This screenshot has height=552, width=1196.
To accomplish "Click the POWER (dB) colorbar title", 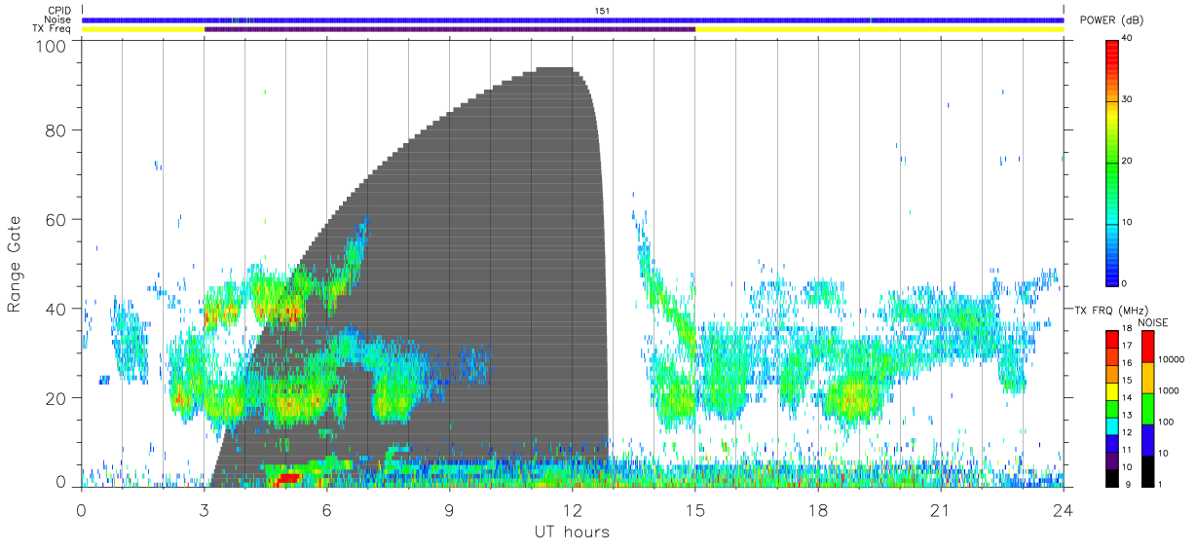I will (x=1113, y=19).
